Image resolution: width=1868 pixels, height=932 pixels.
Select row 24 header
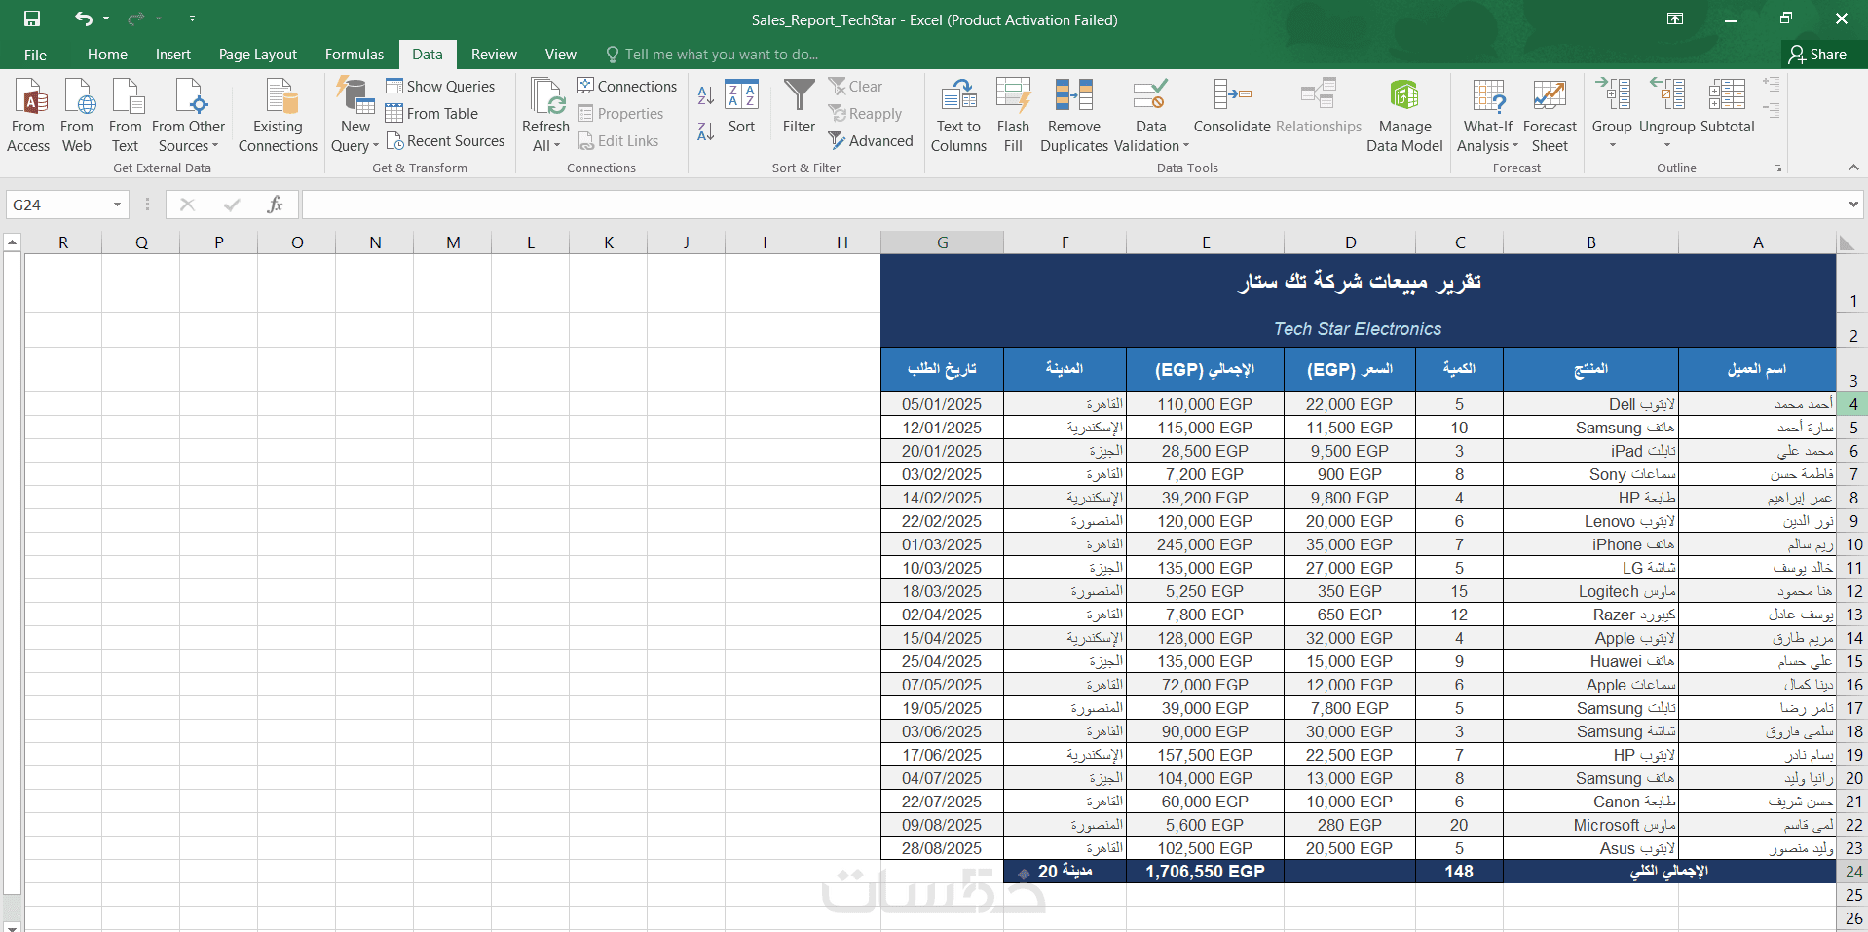1853,872
